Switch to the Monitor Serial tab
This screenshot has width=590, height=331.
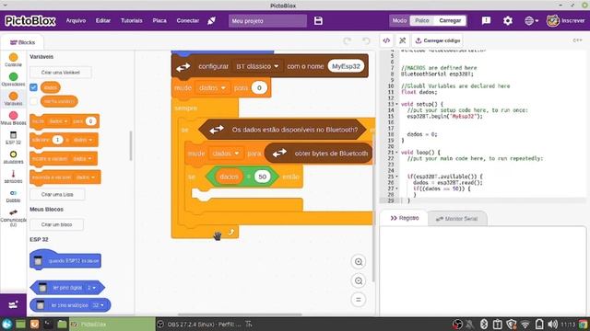tap(457, 219)
